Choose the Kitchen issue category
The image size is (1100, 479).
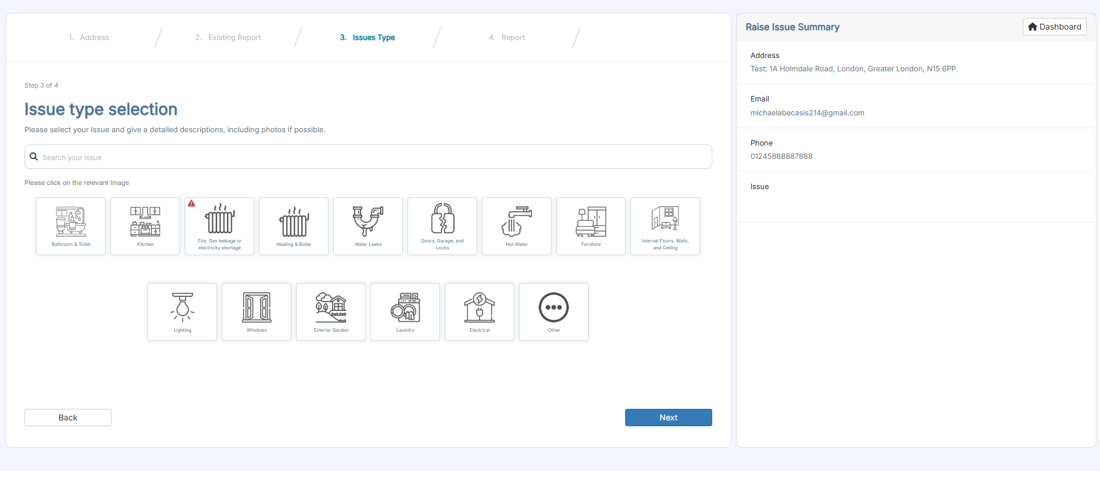(145, 226)
